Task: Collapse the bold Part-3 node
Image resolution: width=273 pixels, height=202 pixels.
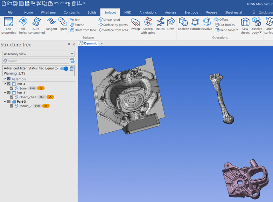Action: [x=5, y=102]
